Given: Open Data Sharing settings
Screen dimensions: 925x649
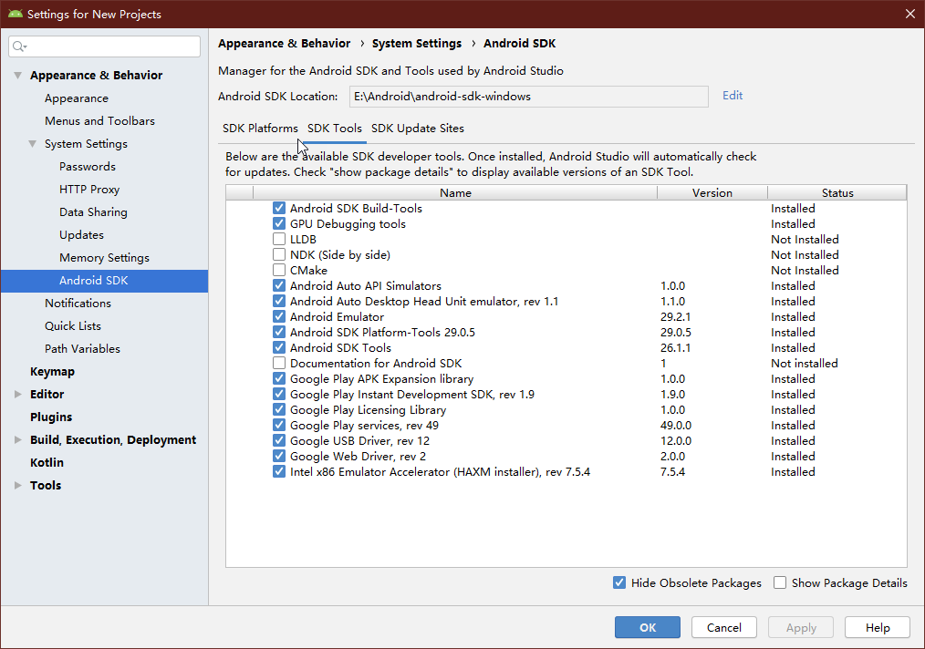Looking at the screenshot, I should tap(93, 212).
